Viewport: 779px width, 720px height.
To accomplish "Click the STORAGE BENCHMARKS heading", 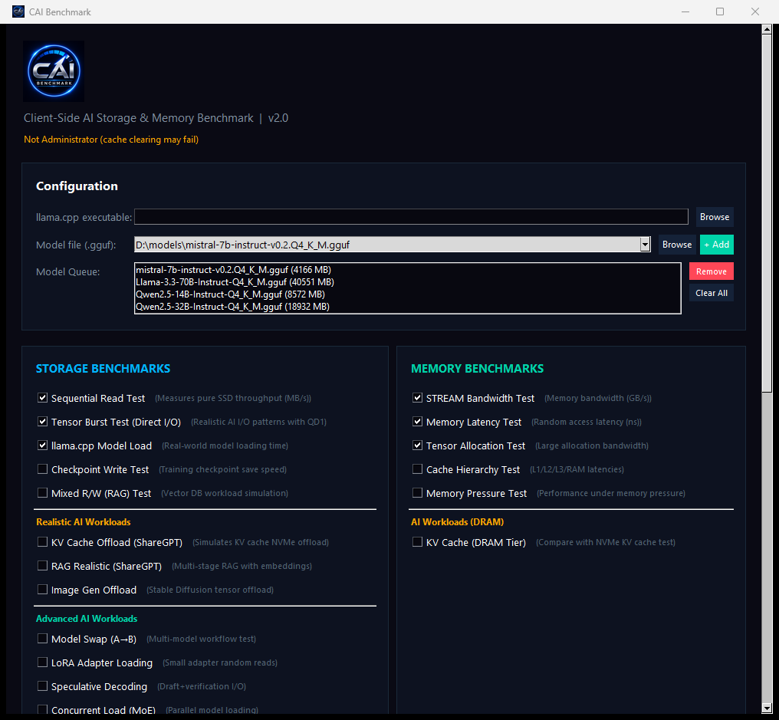I will 103,369.
